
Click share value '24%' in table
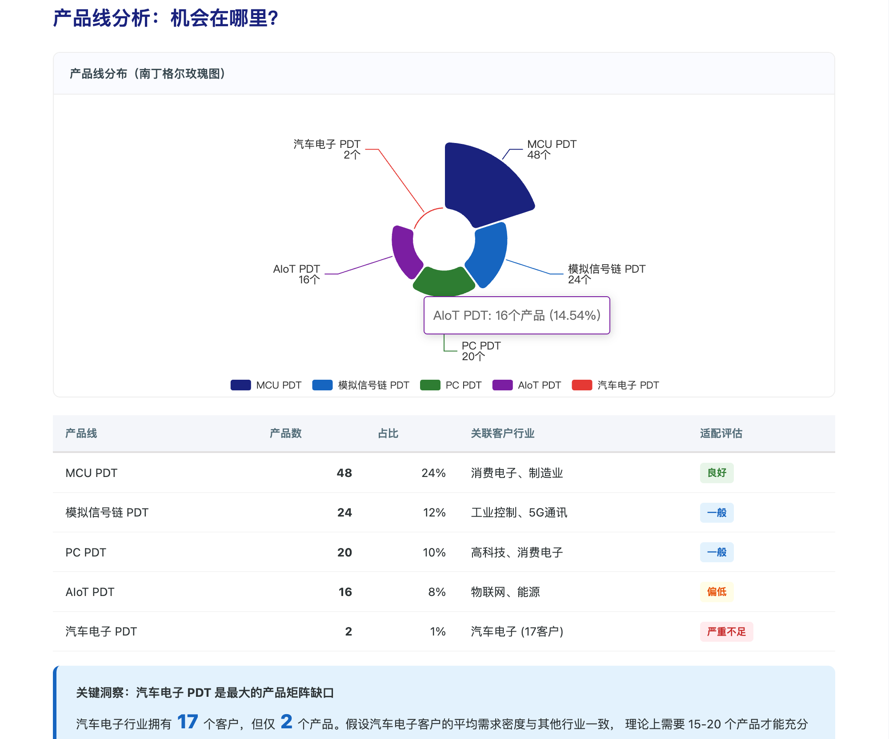[x=434, y=473]
